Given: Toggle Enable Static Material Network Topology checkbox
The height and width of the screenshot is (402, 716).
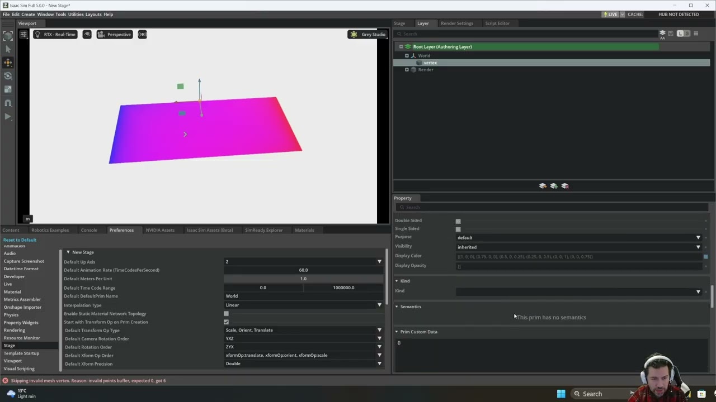Looking at the screenshot, I should [x=226, y=314].
